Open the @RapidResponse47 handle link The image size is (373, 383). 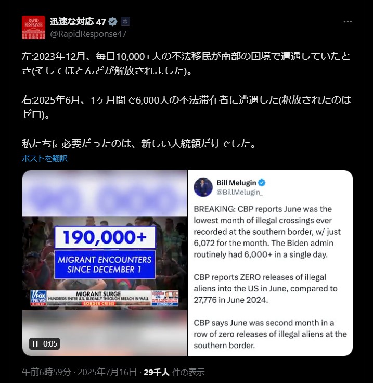click(88, 34)
